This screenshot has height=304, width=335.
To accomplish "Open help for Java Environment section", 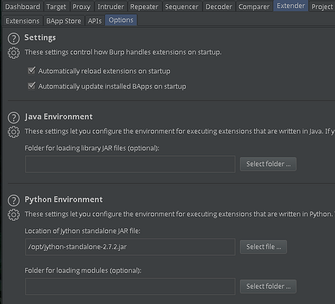I will pyautogui.click(x=13, y=118).
